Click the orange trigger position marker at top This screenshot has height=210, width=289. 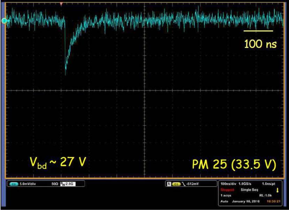pyautogui.click(x=61, y=4)
